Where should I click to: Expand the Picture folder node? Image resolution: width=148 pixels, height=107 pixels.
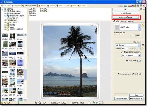point(5,25)
